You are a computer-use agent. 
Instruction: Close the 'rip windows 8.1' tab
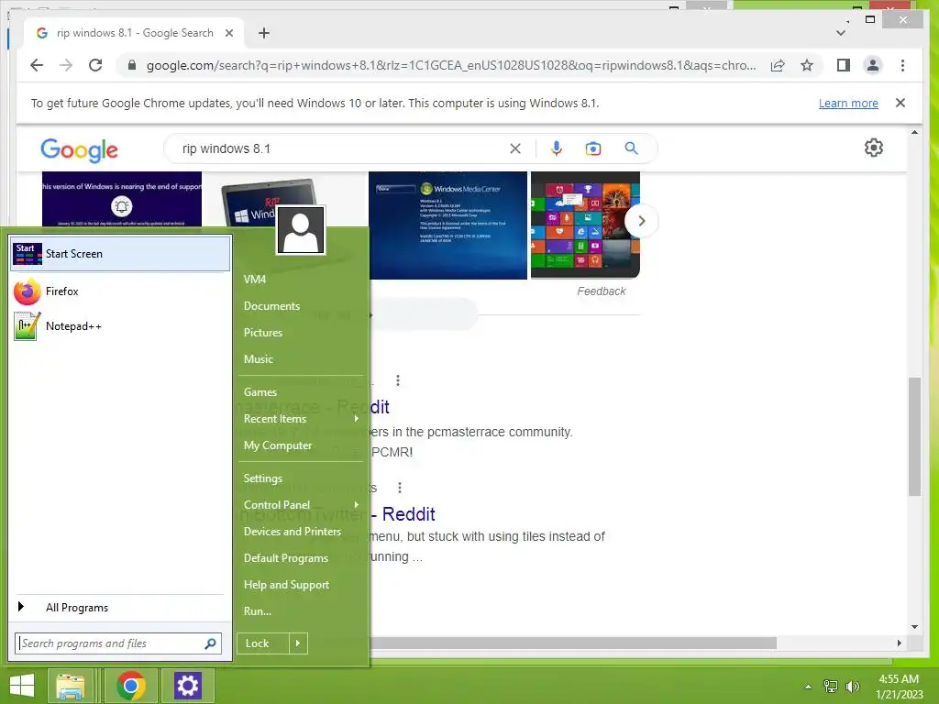(x=228, y=33)
